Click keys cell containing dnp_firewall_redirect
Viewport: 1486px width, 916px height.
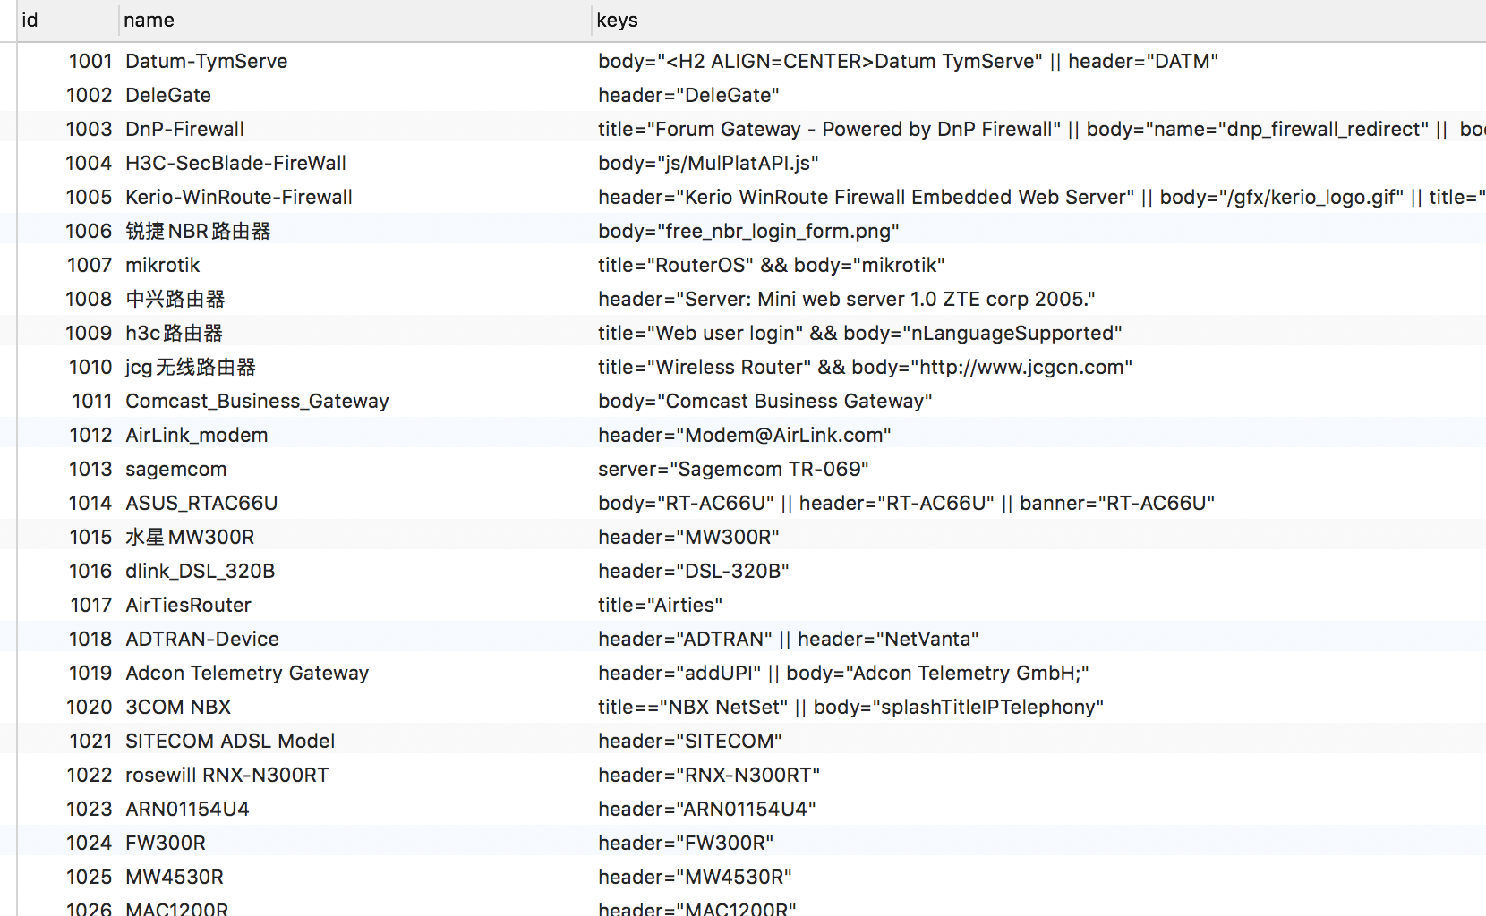click(1039, 129)
